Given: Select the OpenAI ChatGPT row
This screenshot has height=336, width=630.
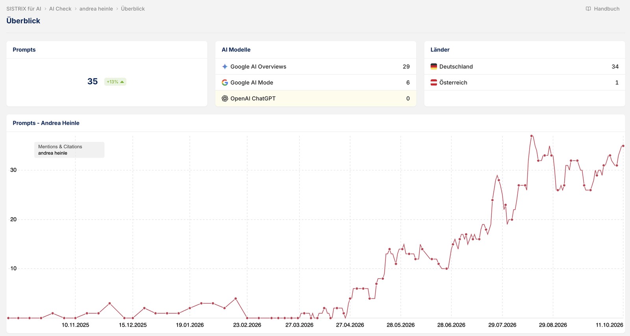Looking at the screenshot, I should coord(316,98).
